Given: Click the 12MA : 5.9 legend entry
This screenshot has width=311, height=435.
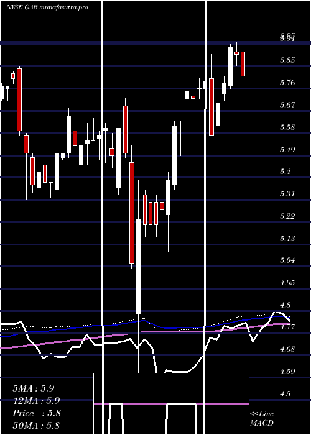Looking at the screenshot, I should 36,401.
